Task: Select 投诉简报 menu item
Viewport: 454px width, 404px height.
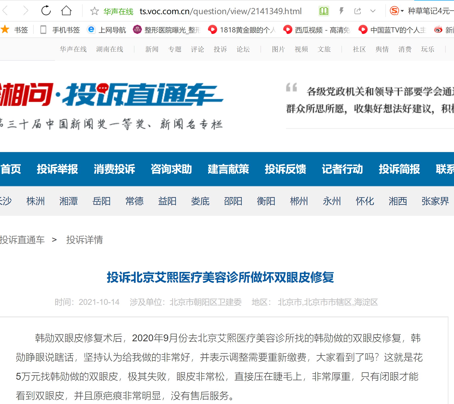Action: pos(399,169)
